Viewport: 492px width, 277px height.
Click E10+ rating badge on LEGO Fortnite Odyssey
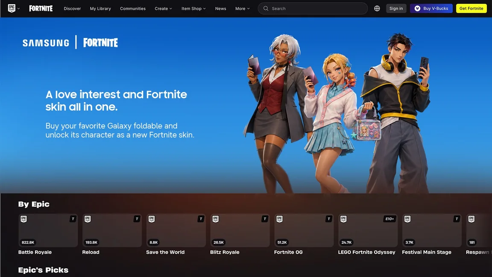(389, 219)
